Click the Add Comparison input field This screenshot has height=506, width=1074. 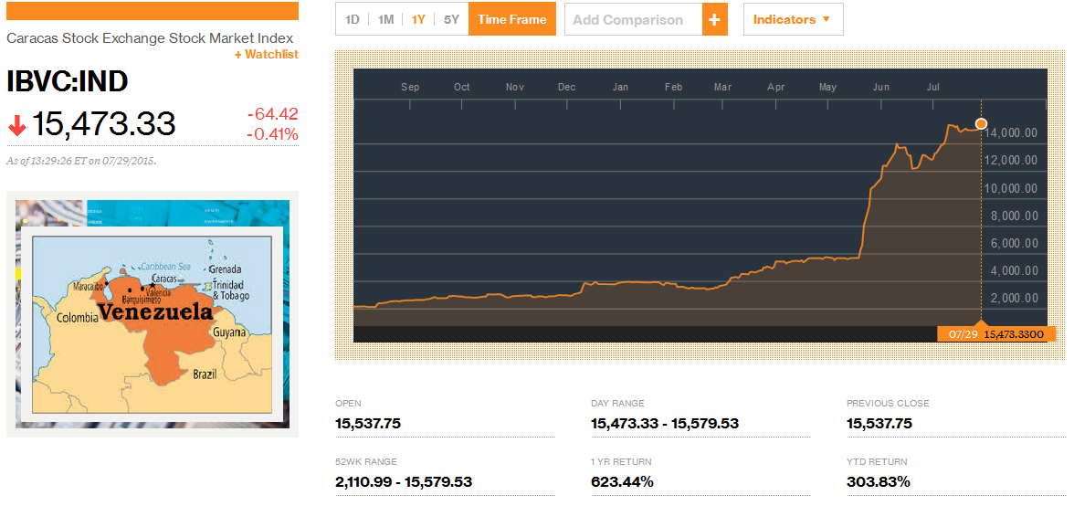634,19
